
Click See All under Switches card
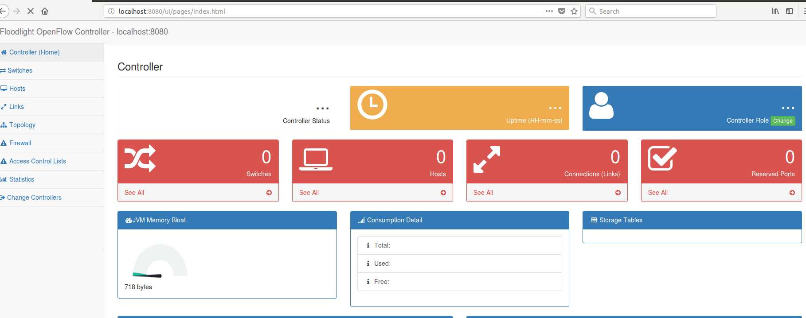click(134, 193)
